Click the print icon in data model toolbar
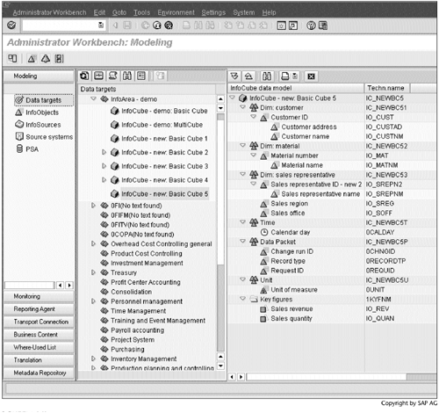Image resolution: width=439 pixels, height=413 pixels. 284,76
